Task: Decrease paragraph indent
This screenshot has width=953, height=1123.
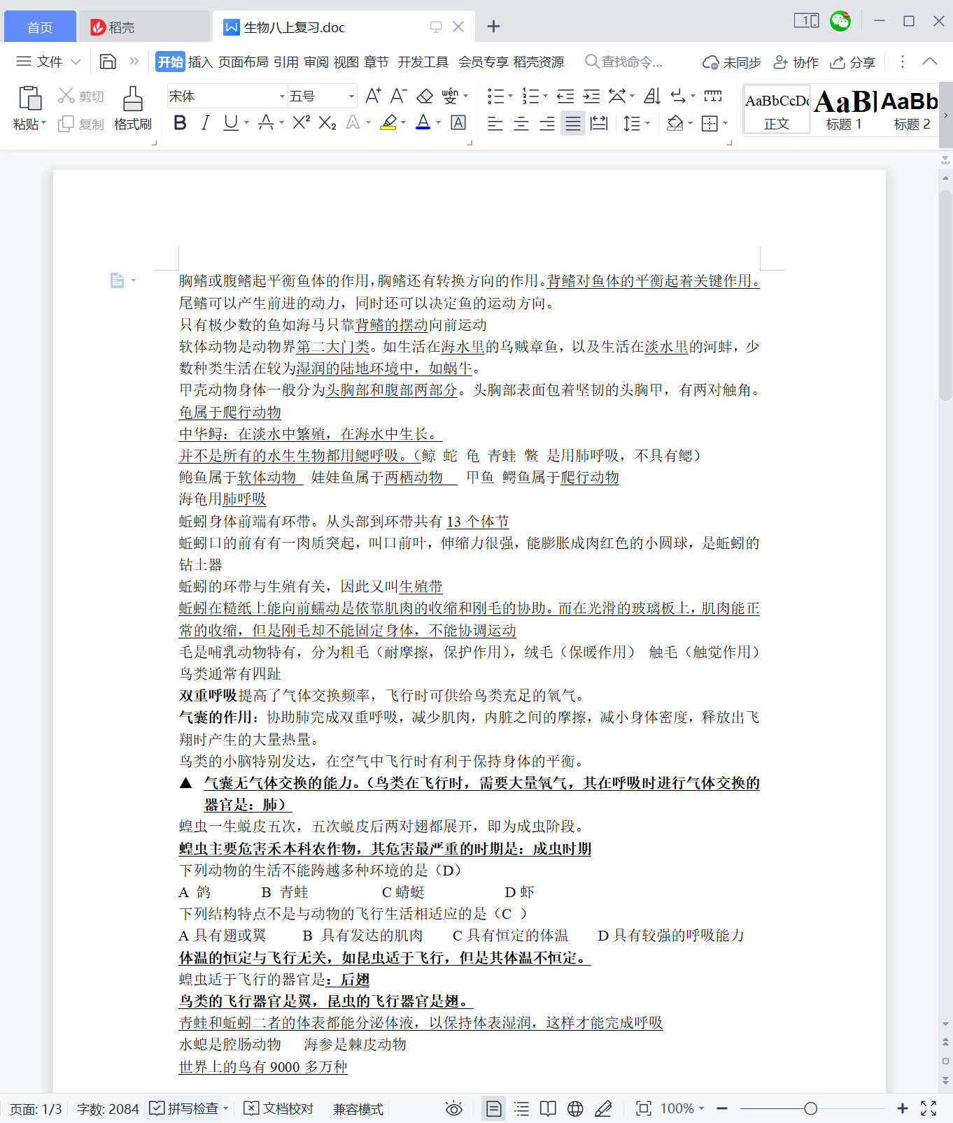Action: click(565, 96)
